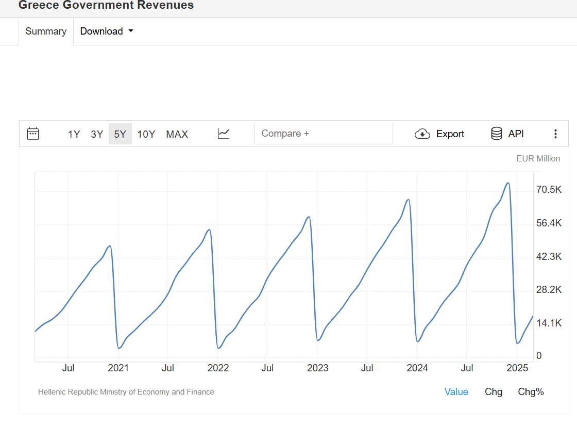This screenshot has height=426, width=577.
Task: Select the 5Y time range
Action: [x=121, y=134]
